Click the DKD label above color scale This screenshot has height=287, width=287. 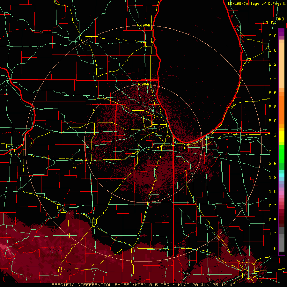pos(280,19)
